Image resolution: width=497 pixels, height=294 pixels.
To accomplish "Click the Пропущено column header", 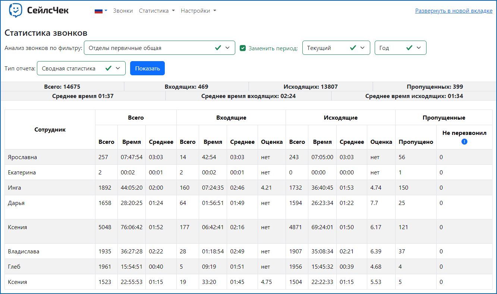I will (416, 142).
